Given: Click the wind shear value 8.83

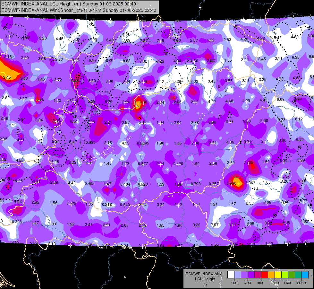Looking at the screenshot, I should (127, 61).
